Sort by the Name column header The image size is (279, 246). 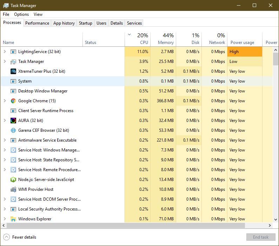pos(42,39)
